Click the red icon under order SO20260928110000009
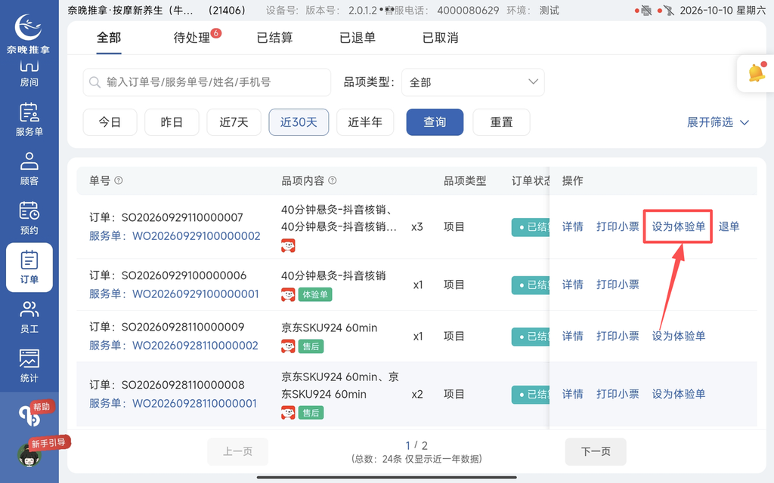774x483 pixels. coord(288,346)
